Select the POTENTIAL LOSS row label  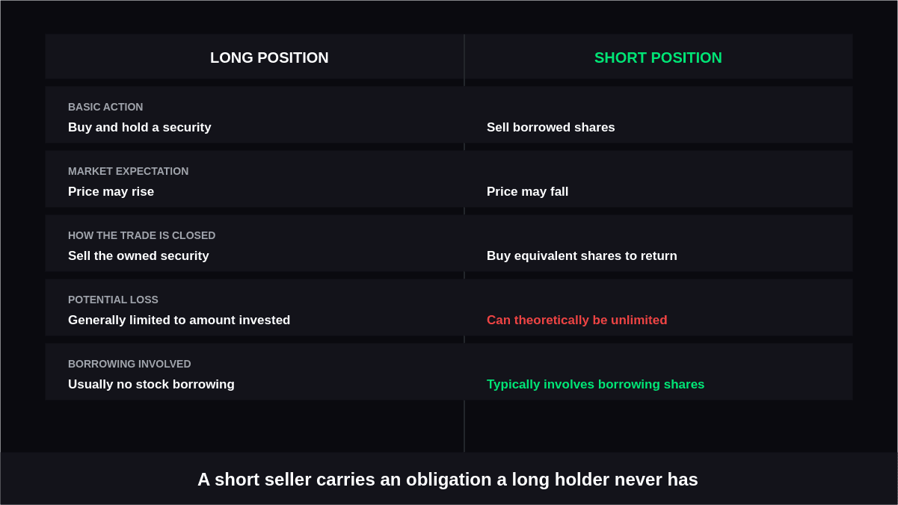113,300
